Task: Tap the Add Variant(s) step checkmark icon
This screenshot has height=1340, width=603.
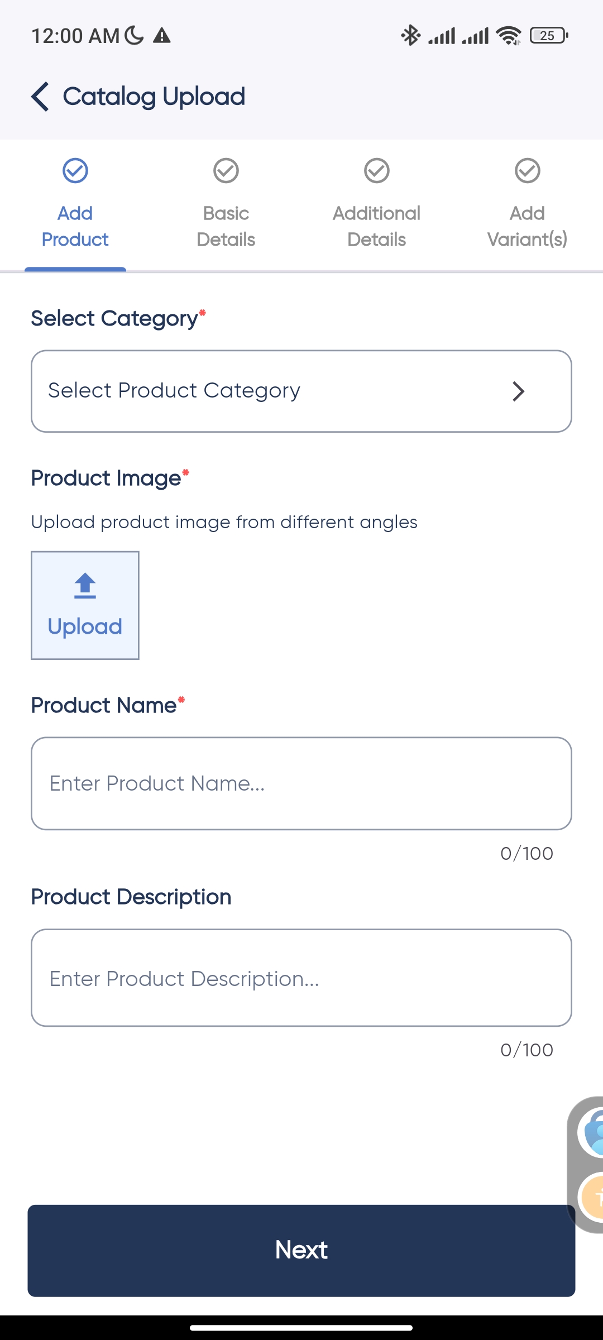Action: [x=528, y=171]
